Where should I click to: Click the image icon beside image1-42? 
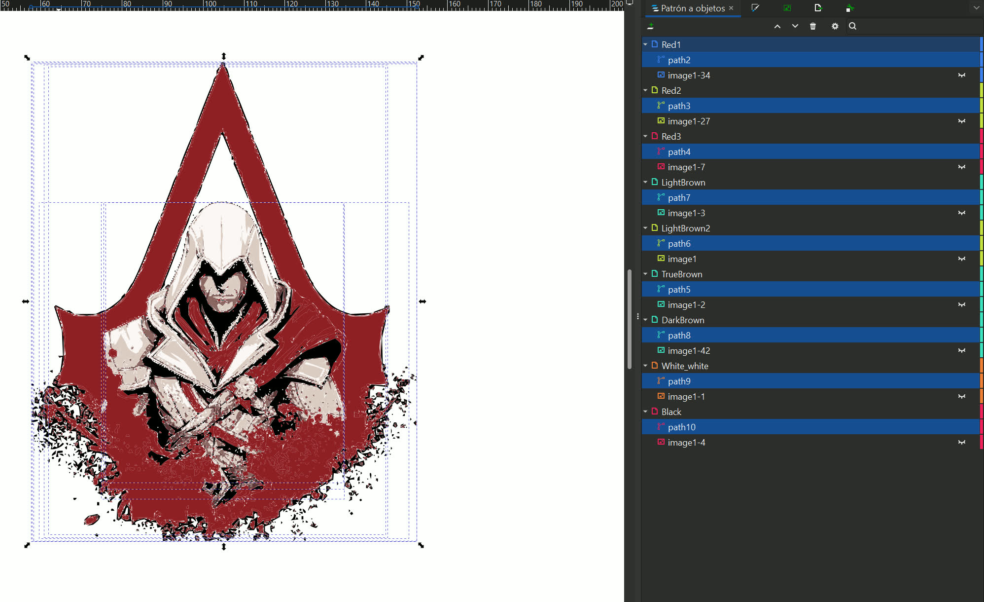661,350
